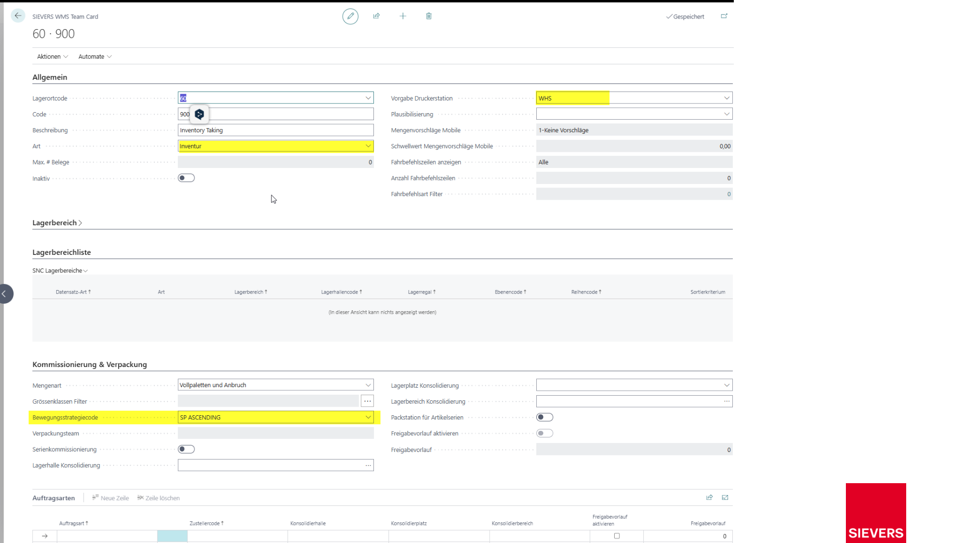Open Lagerplatz Konsolidierung dropdown
The image size is (965, 543).
pyautogui.click(x=727, y=385)
